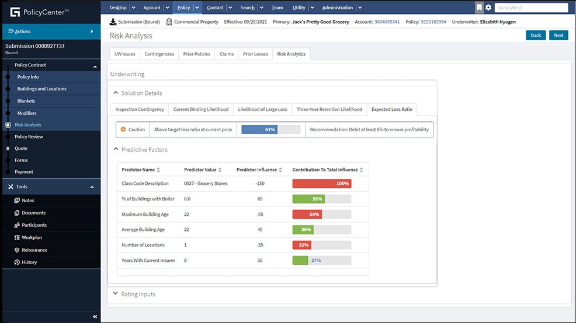Select the Likelihood of Large Loss tab
The height and width of the screenshot is (323, 576).
tap(262, 110)
